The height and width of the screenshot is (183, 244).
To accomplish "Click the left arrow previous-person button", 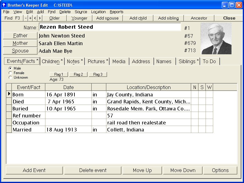I will point(35,18).
